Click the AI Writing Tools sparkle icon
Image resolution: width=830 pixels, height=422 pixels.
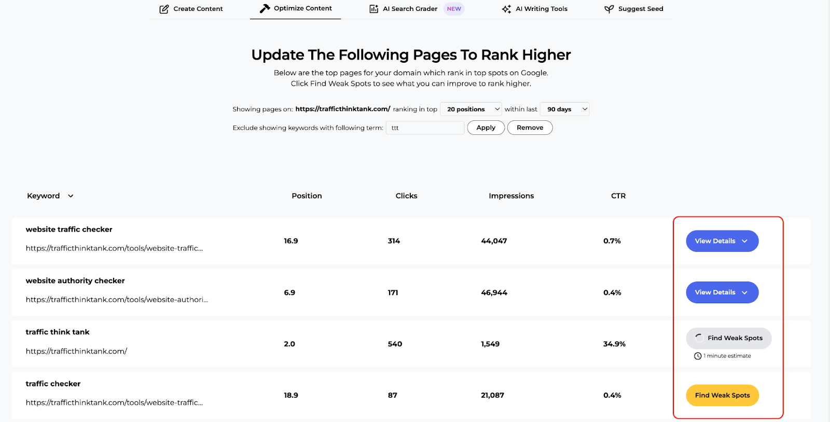(506, 9)
